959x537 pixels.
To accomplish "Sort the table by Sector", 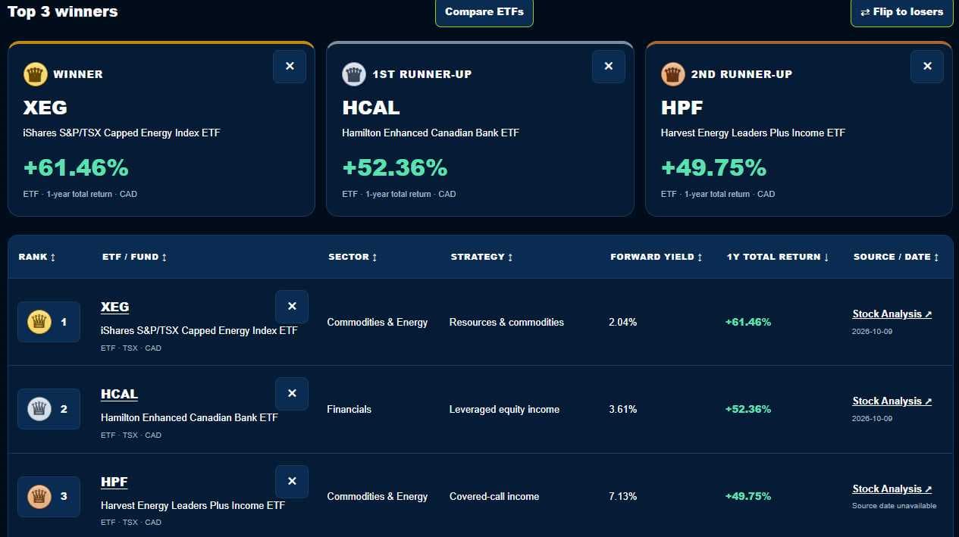I will [x=353, y=257].
